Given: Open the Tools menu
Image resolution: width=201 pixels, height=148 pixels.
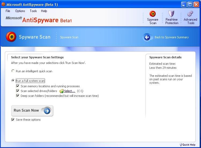Looking at the screenshot, I should tap(33, 11).
